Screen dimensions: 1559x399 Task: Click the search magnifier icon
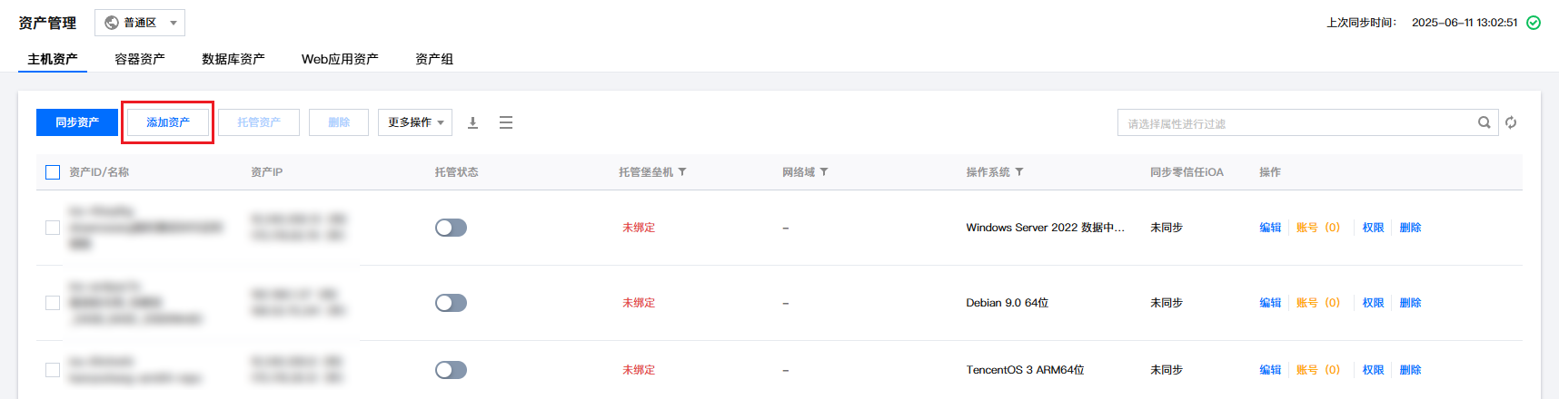tap(1485, 122)
